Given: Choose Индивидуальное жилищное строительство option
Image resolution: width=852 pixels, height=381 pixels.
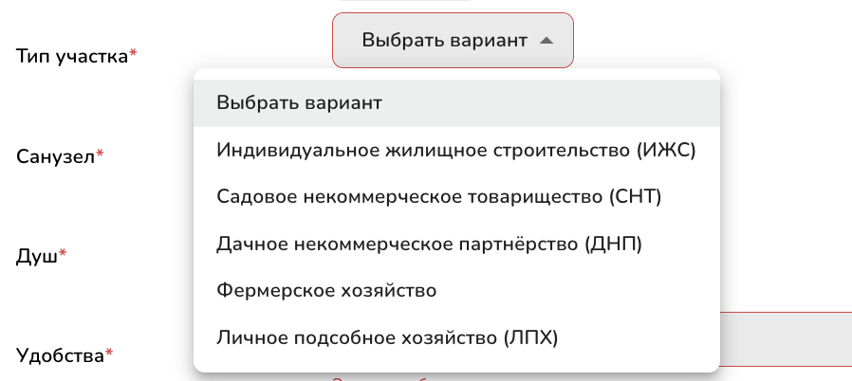Looking at the screenshot, I should [456, 150].
